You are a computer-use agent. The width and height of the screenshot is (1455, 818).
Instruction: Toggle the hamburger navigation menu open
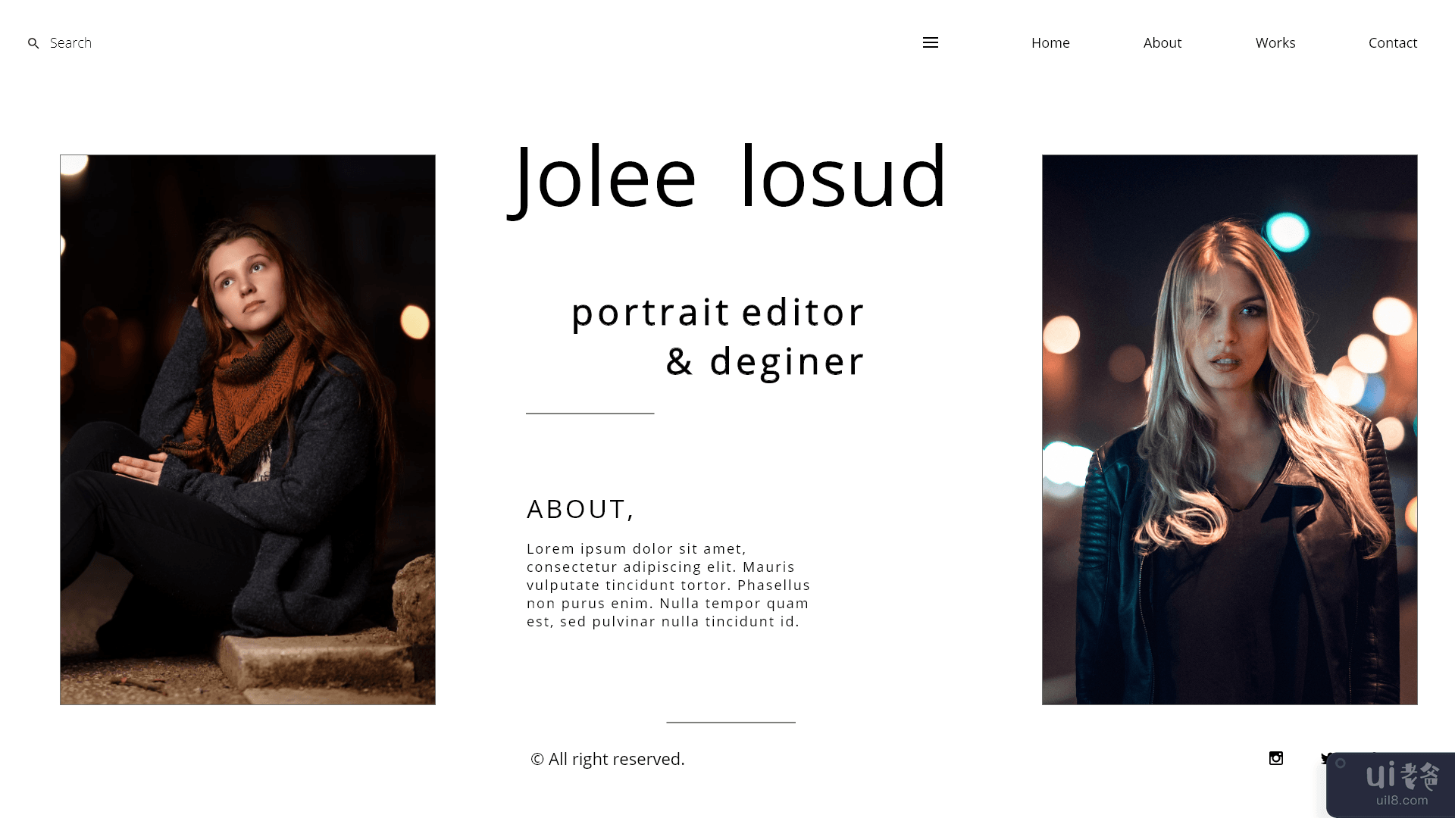[x=931, y=42]
